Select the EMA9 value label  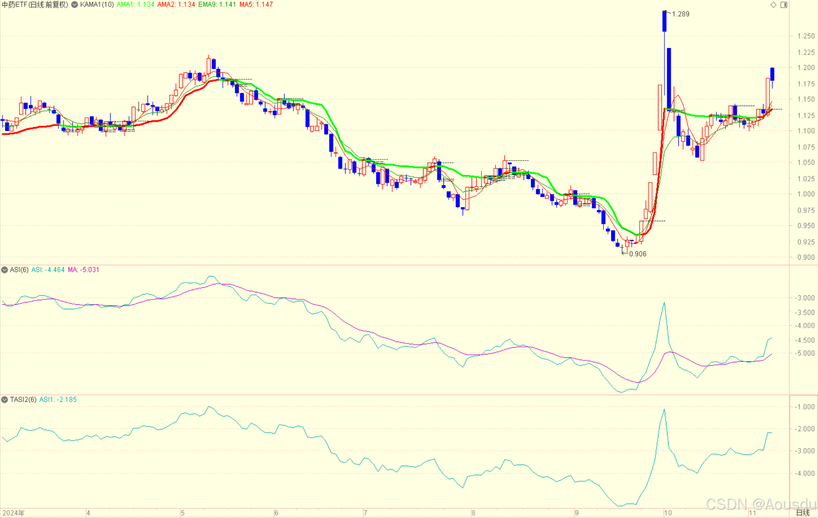[217, 5]
